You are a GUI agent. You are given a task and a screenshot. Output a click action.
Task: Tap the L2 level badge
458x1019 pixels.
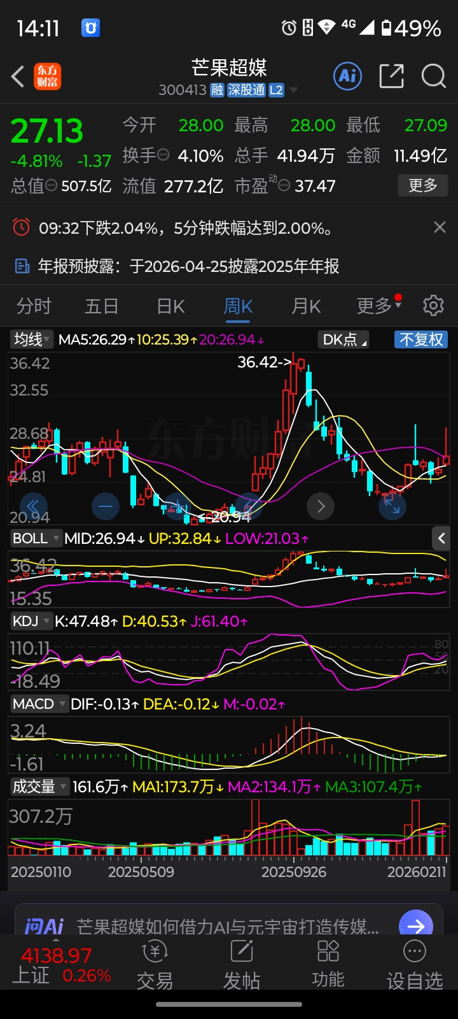point(276,90)
